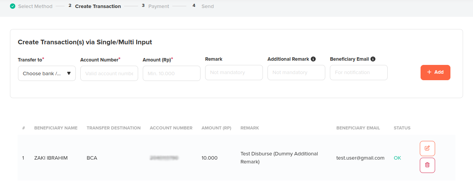Click the Transfer to dropdown arrow

[69, 73]
